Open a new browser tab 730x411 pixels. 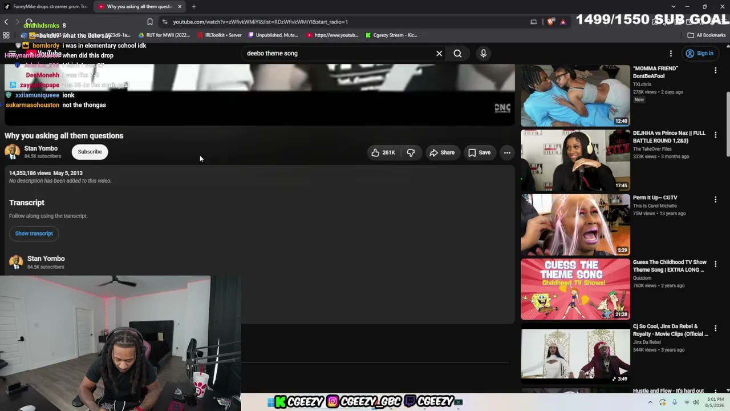coord(194,7)
